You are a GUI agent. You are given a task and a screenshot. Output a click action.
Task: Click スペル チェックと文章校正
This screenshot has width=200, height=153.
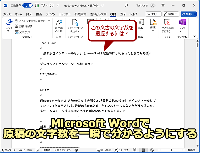click(x=30, y=21)
